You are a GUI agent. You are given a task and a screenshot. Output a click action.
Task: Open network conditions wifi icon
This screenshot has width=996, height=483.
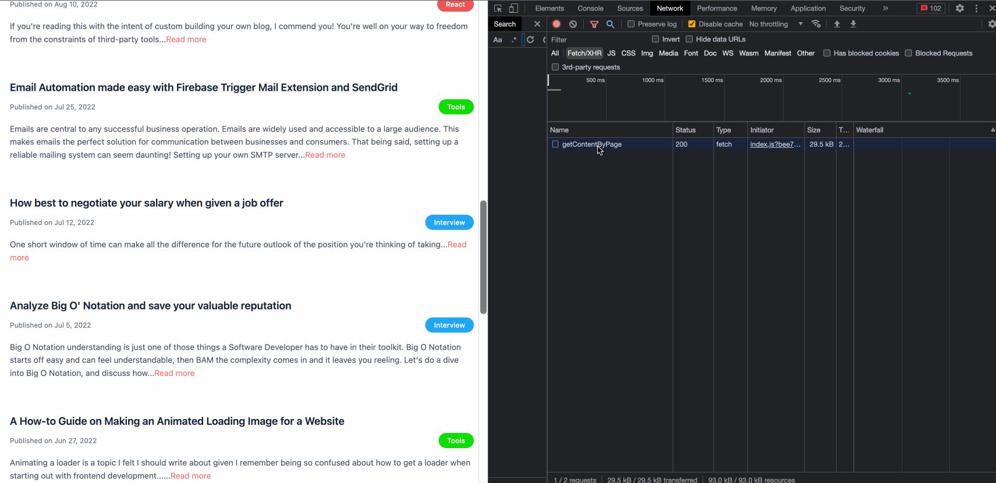[816, 24]
